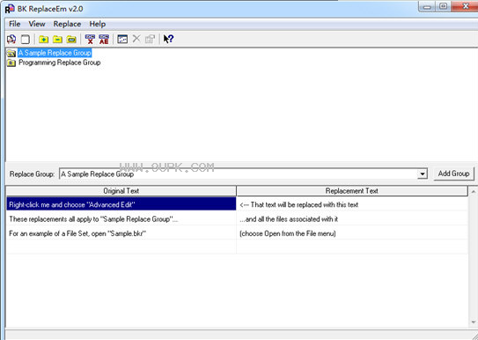
Task: Click the BK ReplaceEm title bar app icon
Action: coord(10,9)
